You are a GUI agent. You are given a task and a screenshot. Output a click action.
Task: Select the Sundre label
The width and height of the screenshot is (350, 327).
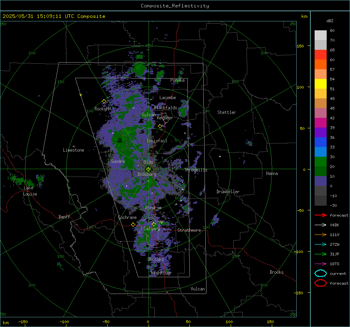click(118, 161)
